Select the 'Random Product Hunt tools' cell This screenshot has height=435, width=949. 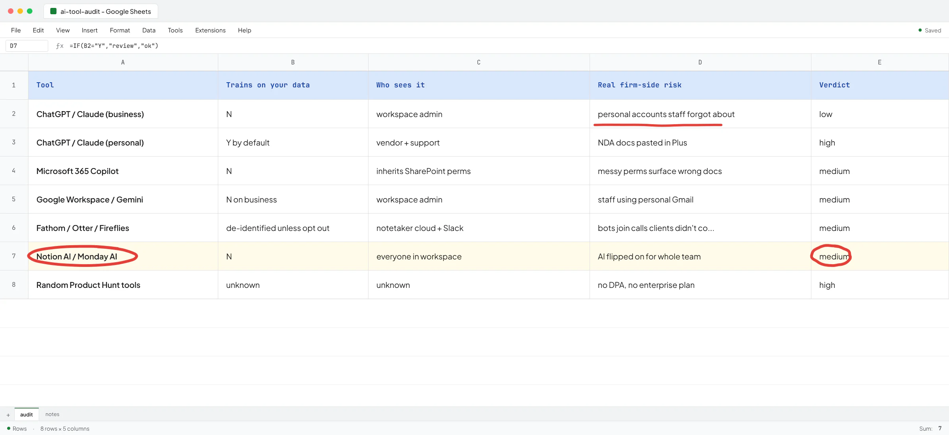[x=123, y=285]
